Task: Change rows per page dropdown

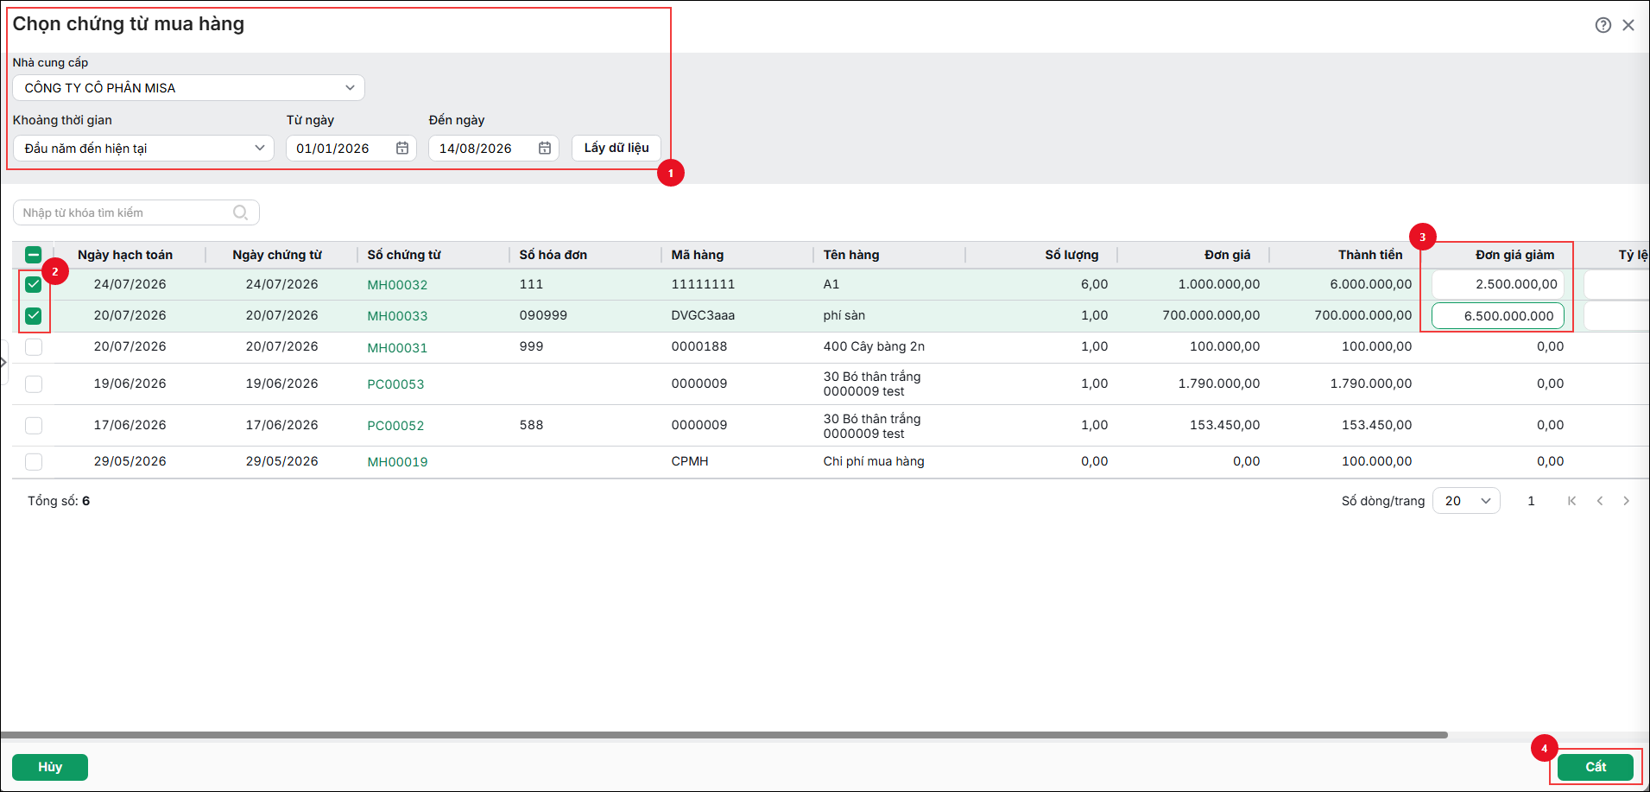Action: point(1466,501)
